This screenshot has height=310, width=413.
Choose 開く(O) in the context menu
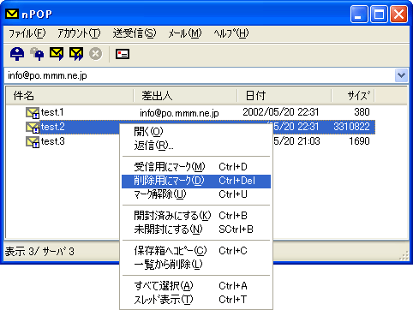[196, 132]
